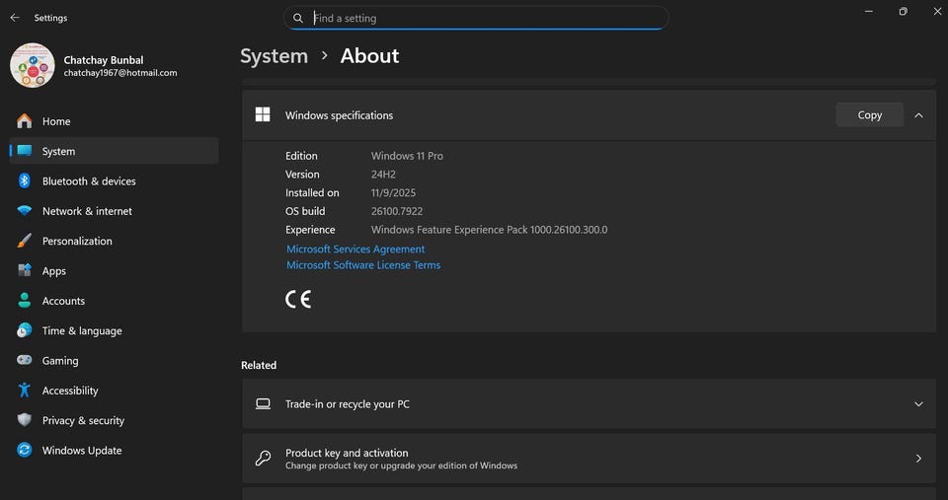Open Microsoft Services Agreement link

coord(355,250)
